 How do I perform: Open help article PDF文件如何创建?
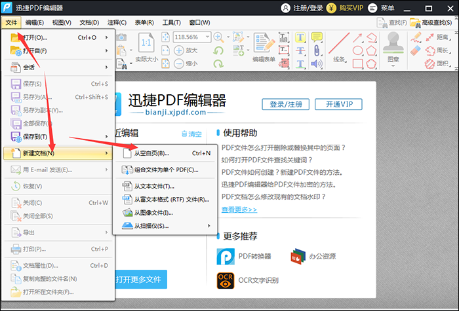coord(282,172)
